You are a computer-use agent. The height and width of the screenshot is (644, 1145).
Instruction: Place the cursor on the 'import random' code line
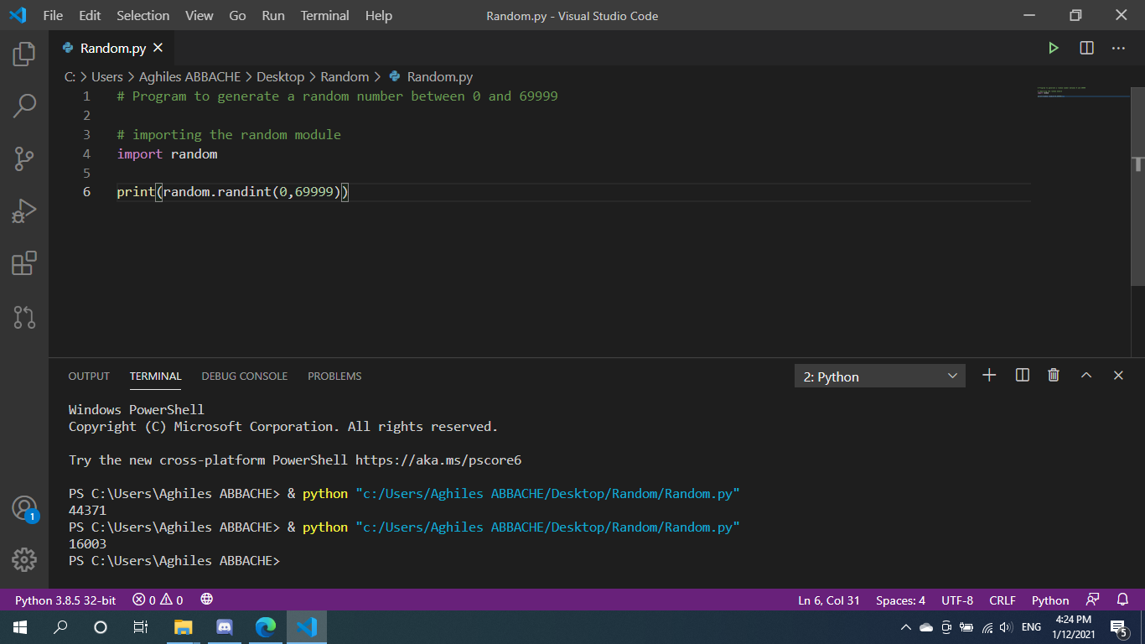click(x=167, y=154)
